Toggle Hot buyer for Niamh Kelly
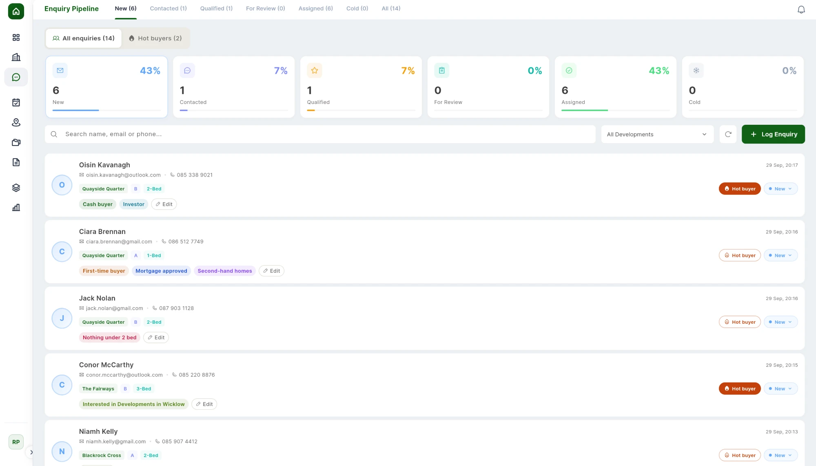The height and width of the screenshot is (466, 816). 740,455
